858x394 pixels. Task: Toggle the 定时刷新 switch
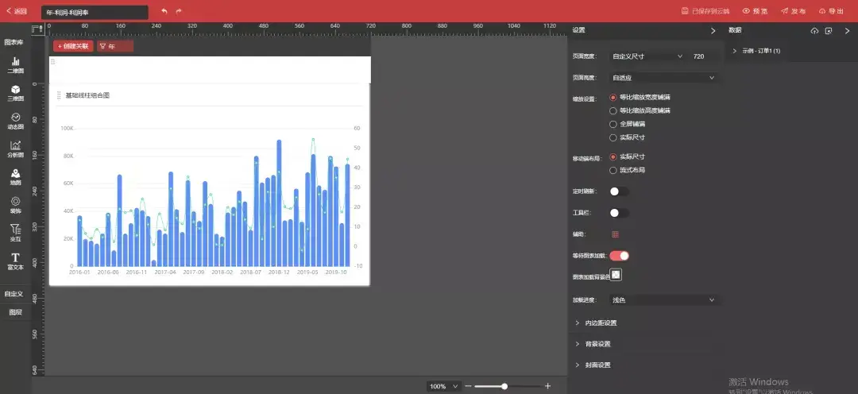point(619,191)
